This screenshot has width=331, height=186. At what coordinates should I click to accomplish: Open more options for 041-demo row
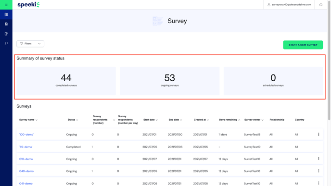click(318, 183)
